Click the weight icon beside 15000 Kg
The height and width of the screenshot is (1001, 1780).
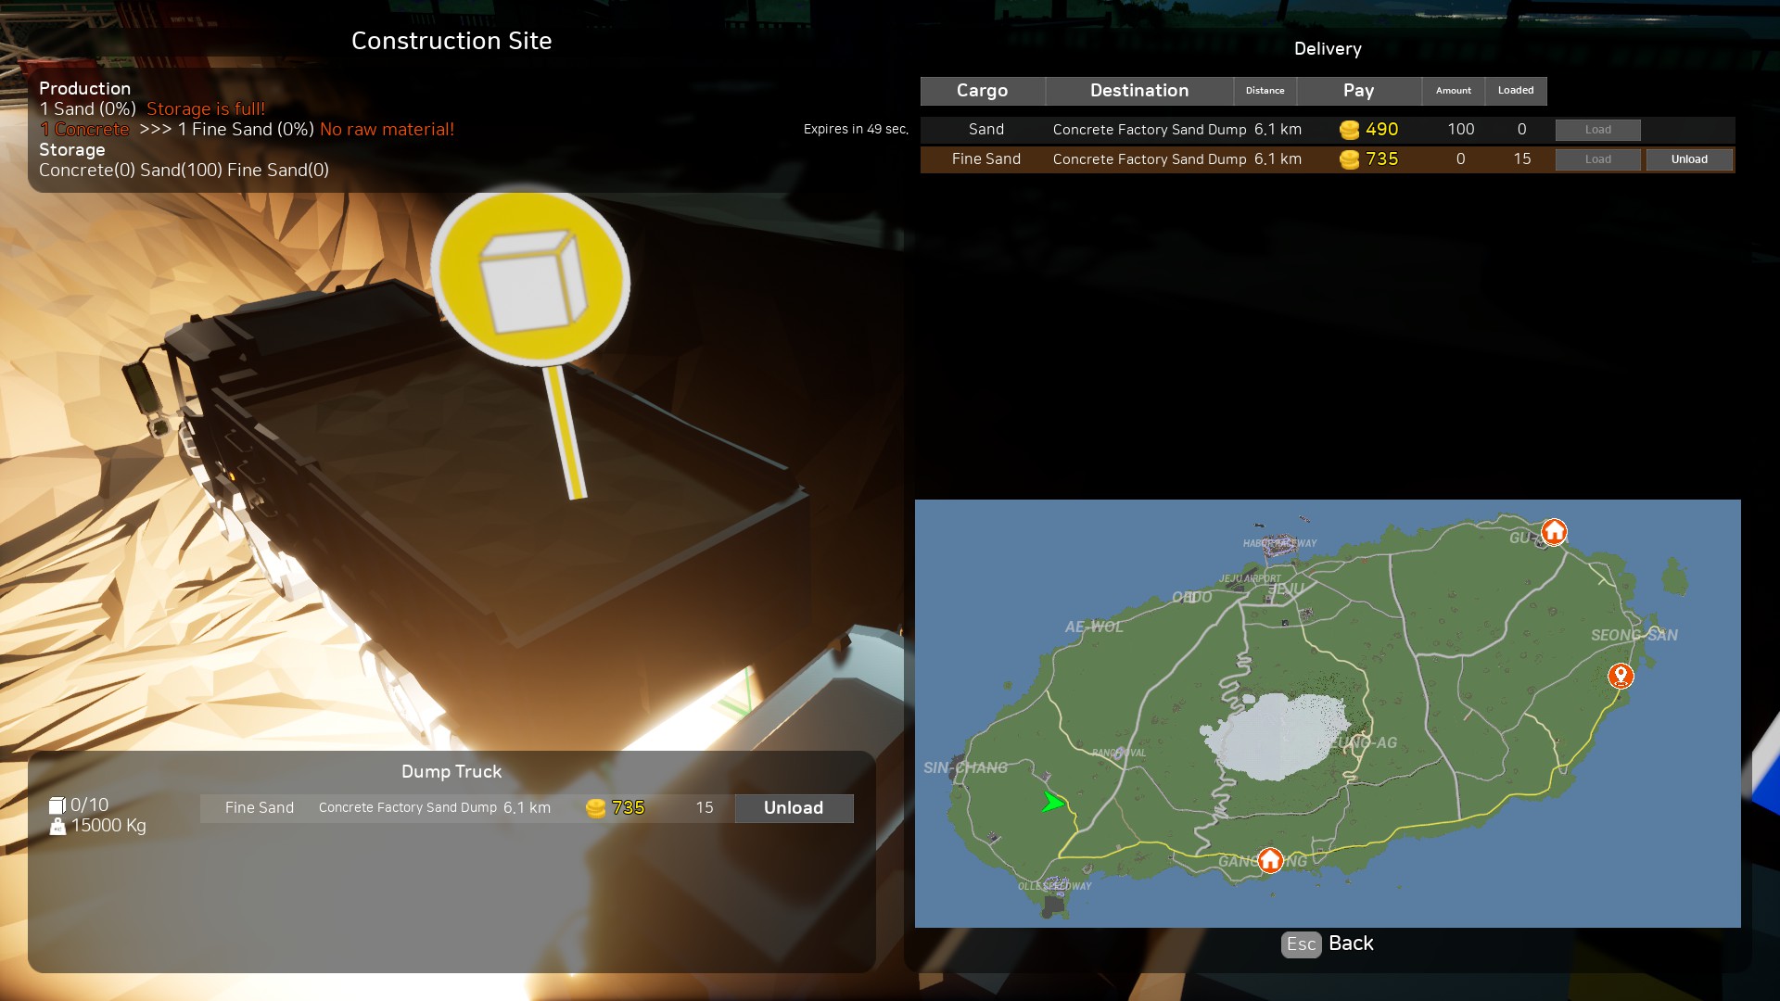click(x=57, y=826)
